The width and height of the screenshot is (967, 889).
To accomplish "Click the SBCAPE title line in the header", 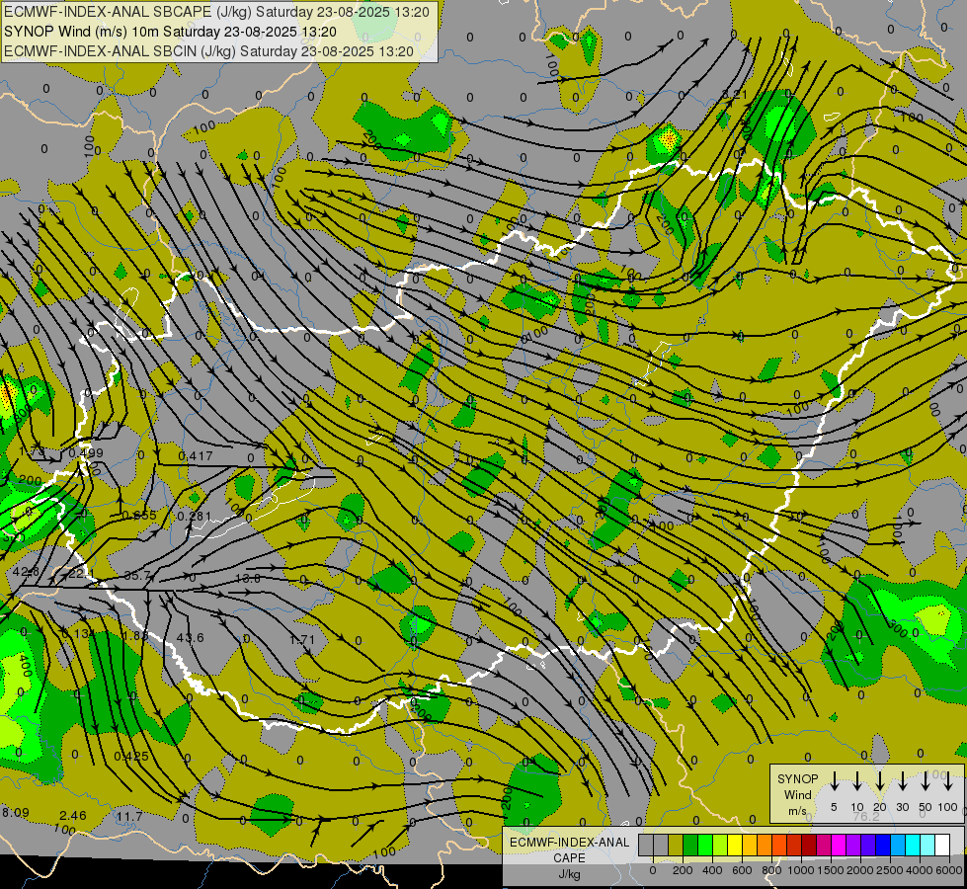I will tap(216, 12).
